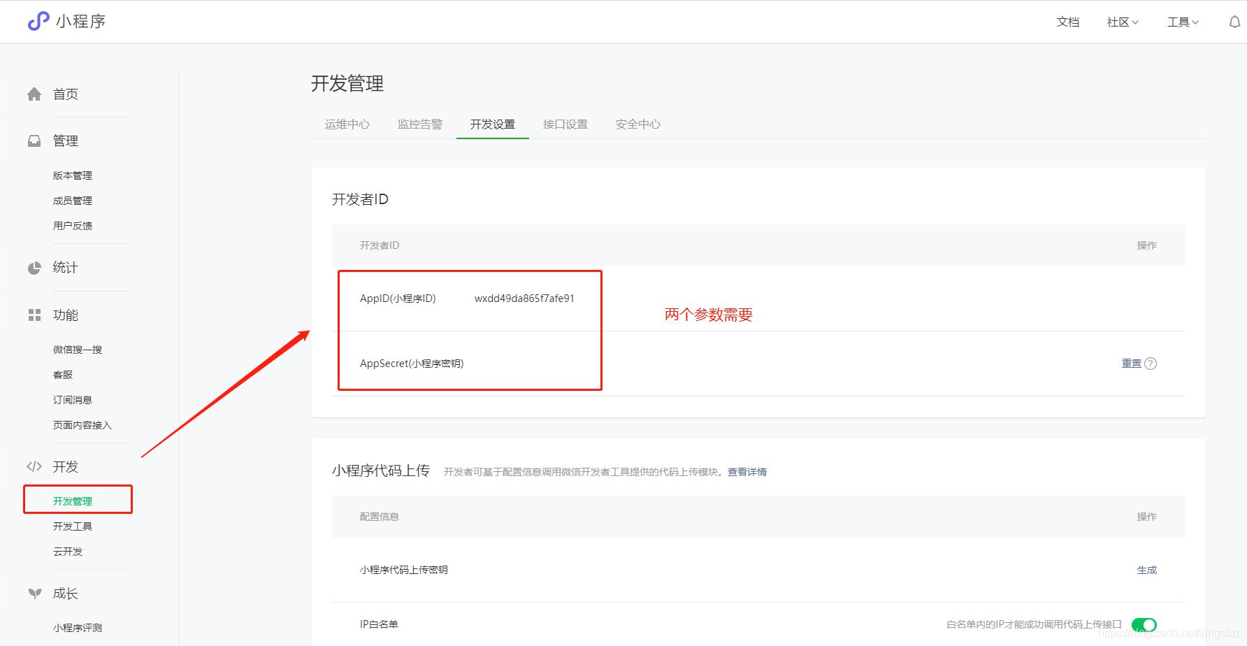Select 开发管理 in the sidebar
This screenshot has width=1247, height=646.
(x=73, y=501)
